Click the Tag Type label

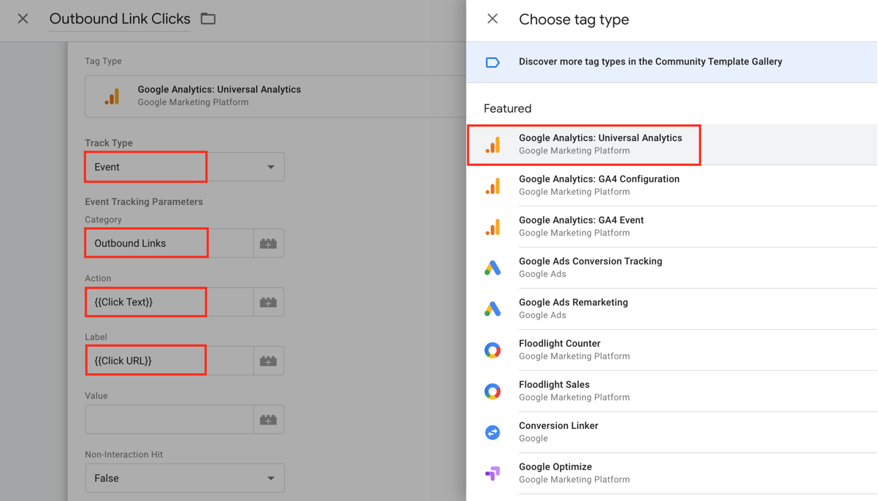[x=103, y=61]
